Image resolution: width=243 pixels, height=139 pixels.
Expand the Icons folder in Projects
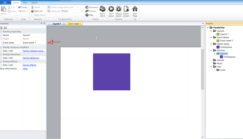point(214,70)
